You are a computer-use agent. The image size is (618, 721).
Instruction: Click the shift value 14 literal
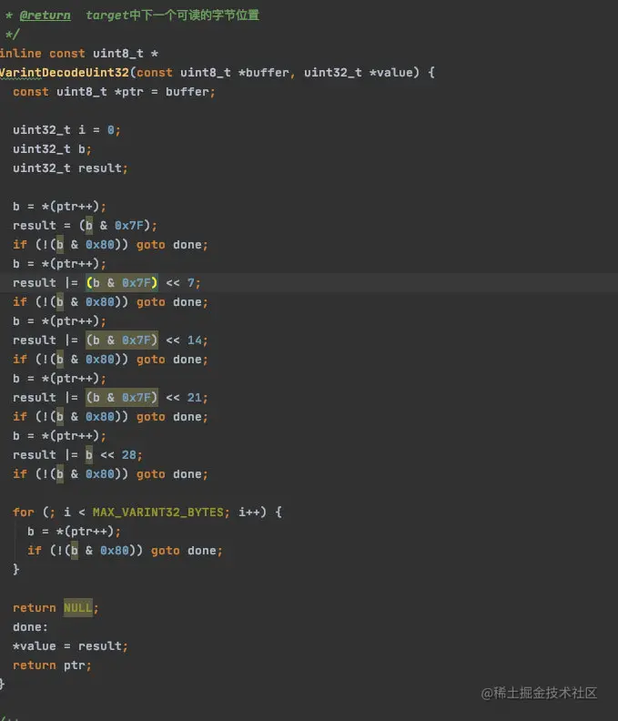pos(194,340)
